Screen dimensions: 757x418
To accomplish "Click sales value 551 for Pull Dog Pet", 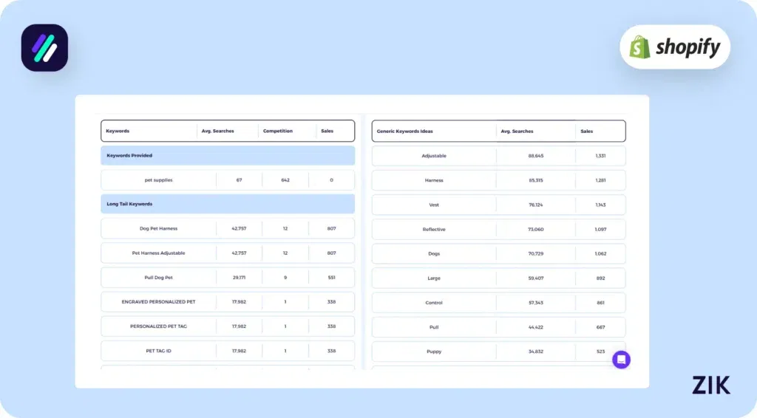I will click(331, 278).
